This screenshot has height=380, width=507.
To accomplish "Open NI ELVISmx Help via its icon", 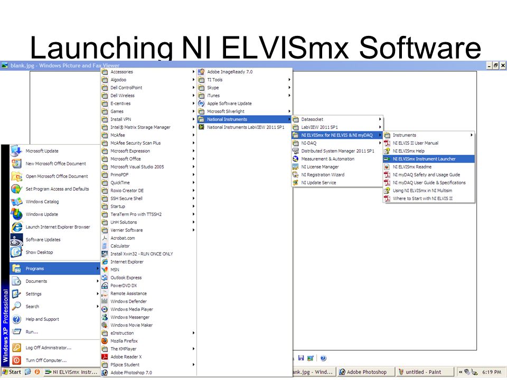I will click(x=387, y=151).
